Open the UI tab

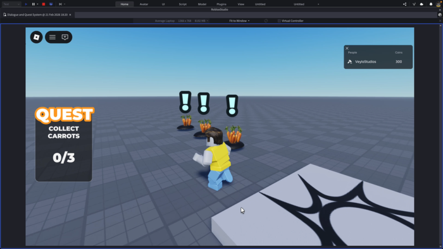tap(163, 4)
